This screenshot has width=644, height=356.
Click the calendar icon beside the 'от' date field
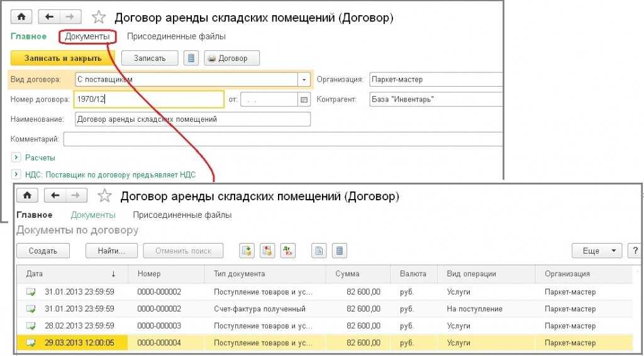tap(305, 99)
